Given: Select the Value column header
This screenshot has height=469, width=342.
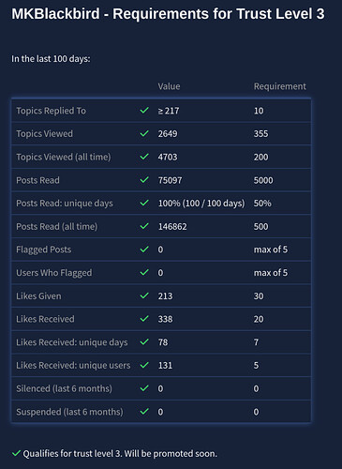Looking at the screenshot, I should [x=169, y=86].
